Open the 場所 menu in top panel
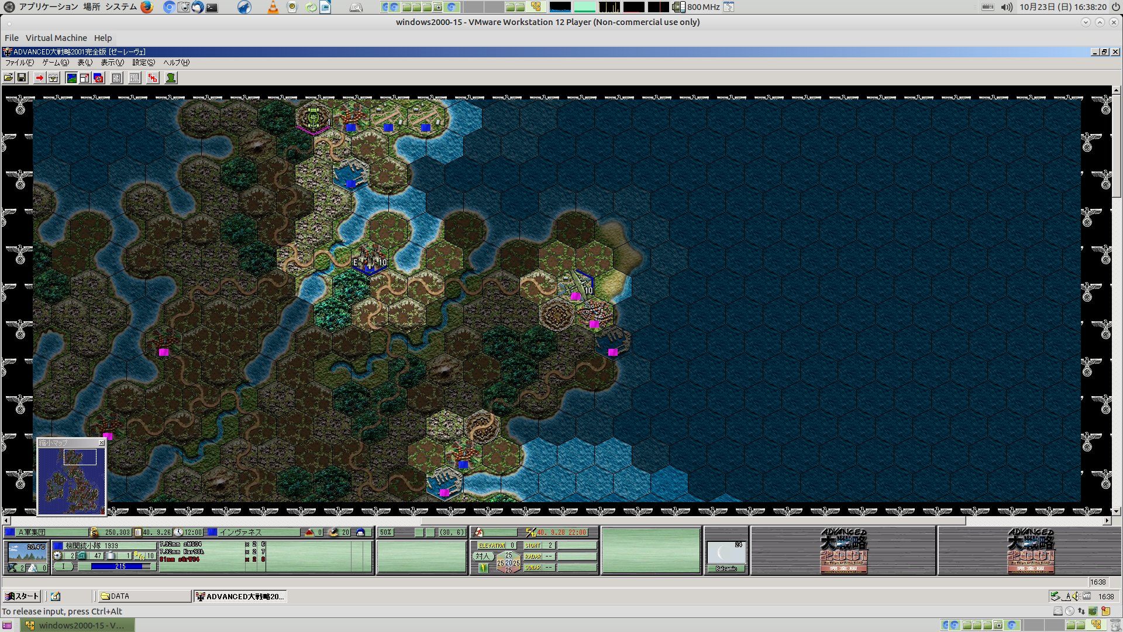Screen dimensions: 1123x632 pyautogui.click(x=91, y=7)
